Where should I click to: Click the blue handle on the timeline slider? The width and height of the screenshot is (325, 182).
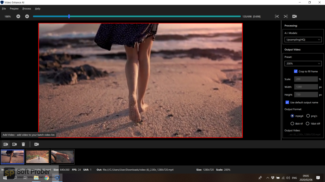(69, 16)
